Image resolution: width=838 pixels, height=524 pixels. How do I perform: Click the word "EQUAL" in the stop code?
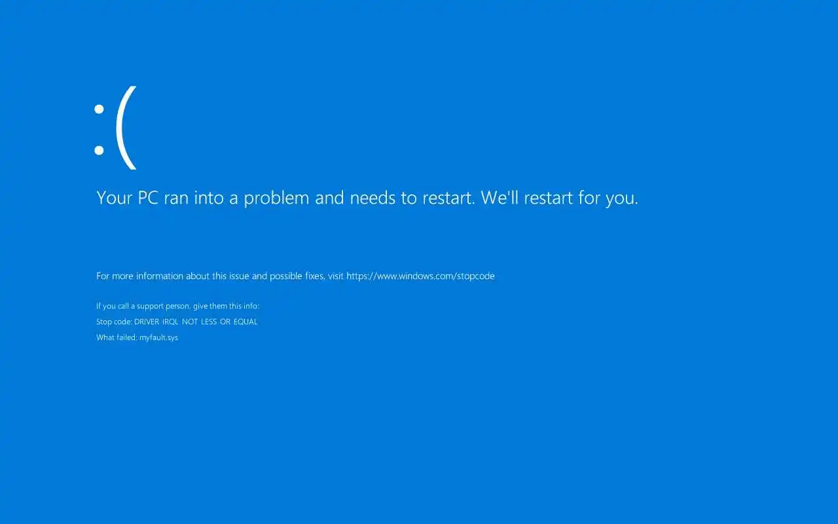point(246,322)
